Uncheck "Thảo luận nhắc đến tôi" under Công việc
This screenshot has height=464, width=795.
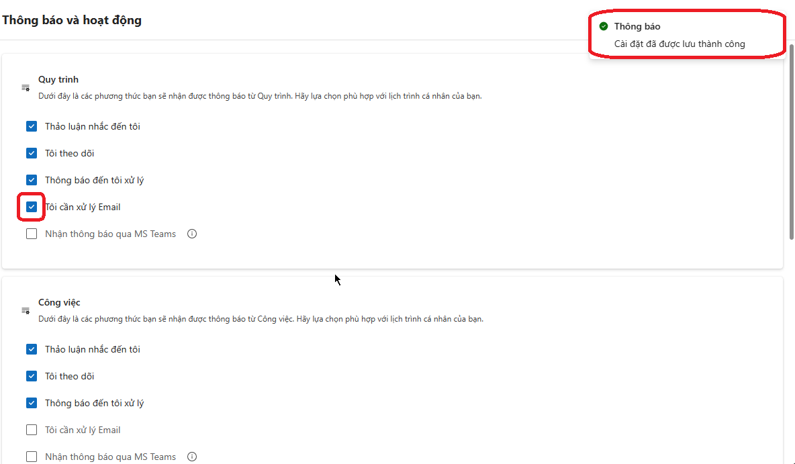pos(32,349)
